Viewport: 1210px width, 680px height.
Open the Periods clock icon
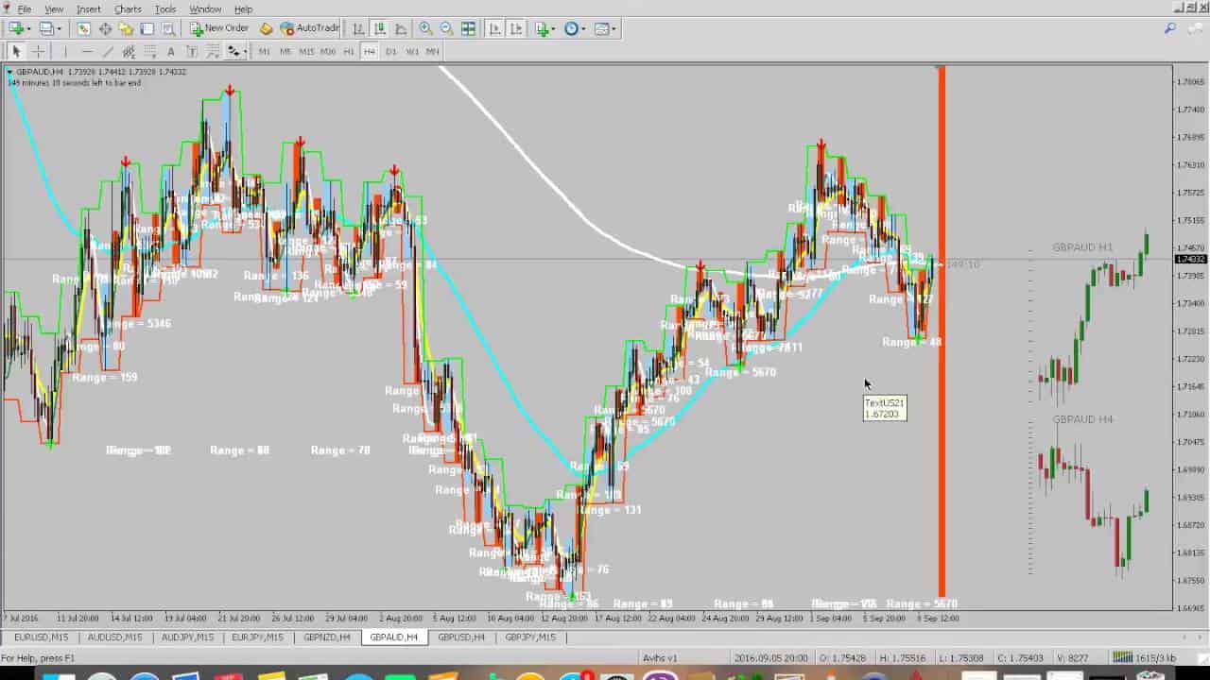(571, 28)
